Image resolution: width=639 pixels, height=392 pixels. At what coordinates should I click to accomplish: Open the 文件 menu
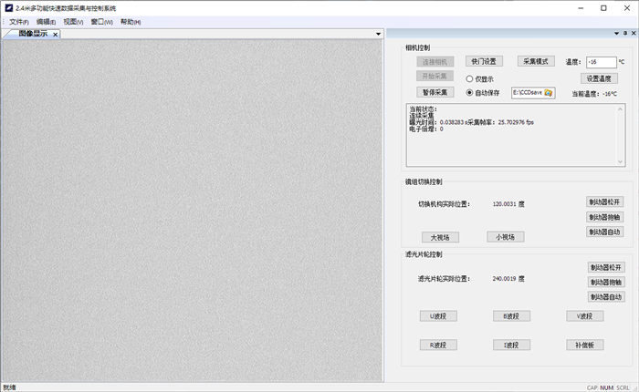coord(18,21)
